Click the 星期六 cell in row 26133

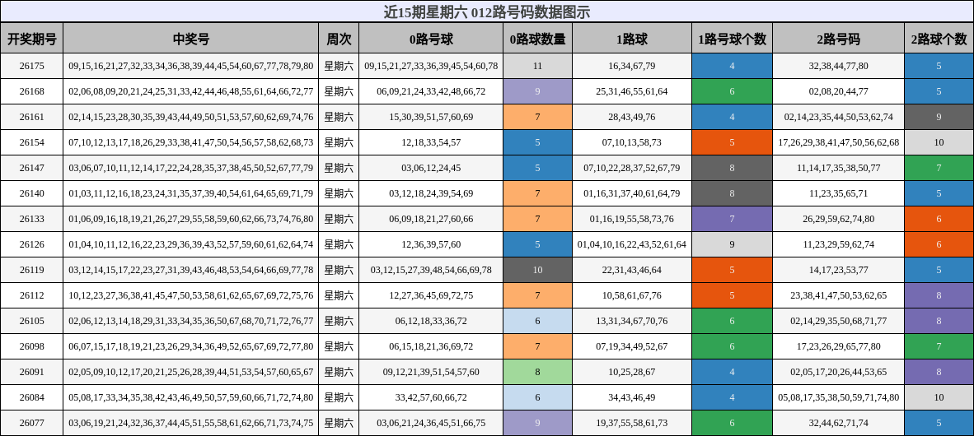pos(339,219)
